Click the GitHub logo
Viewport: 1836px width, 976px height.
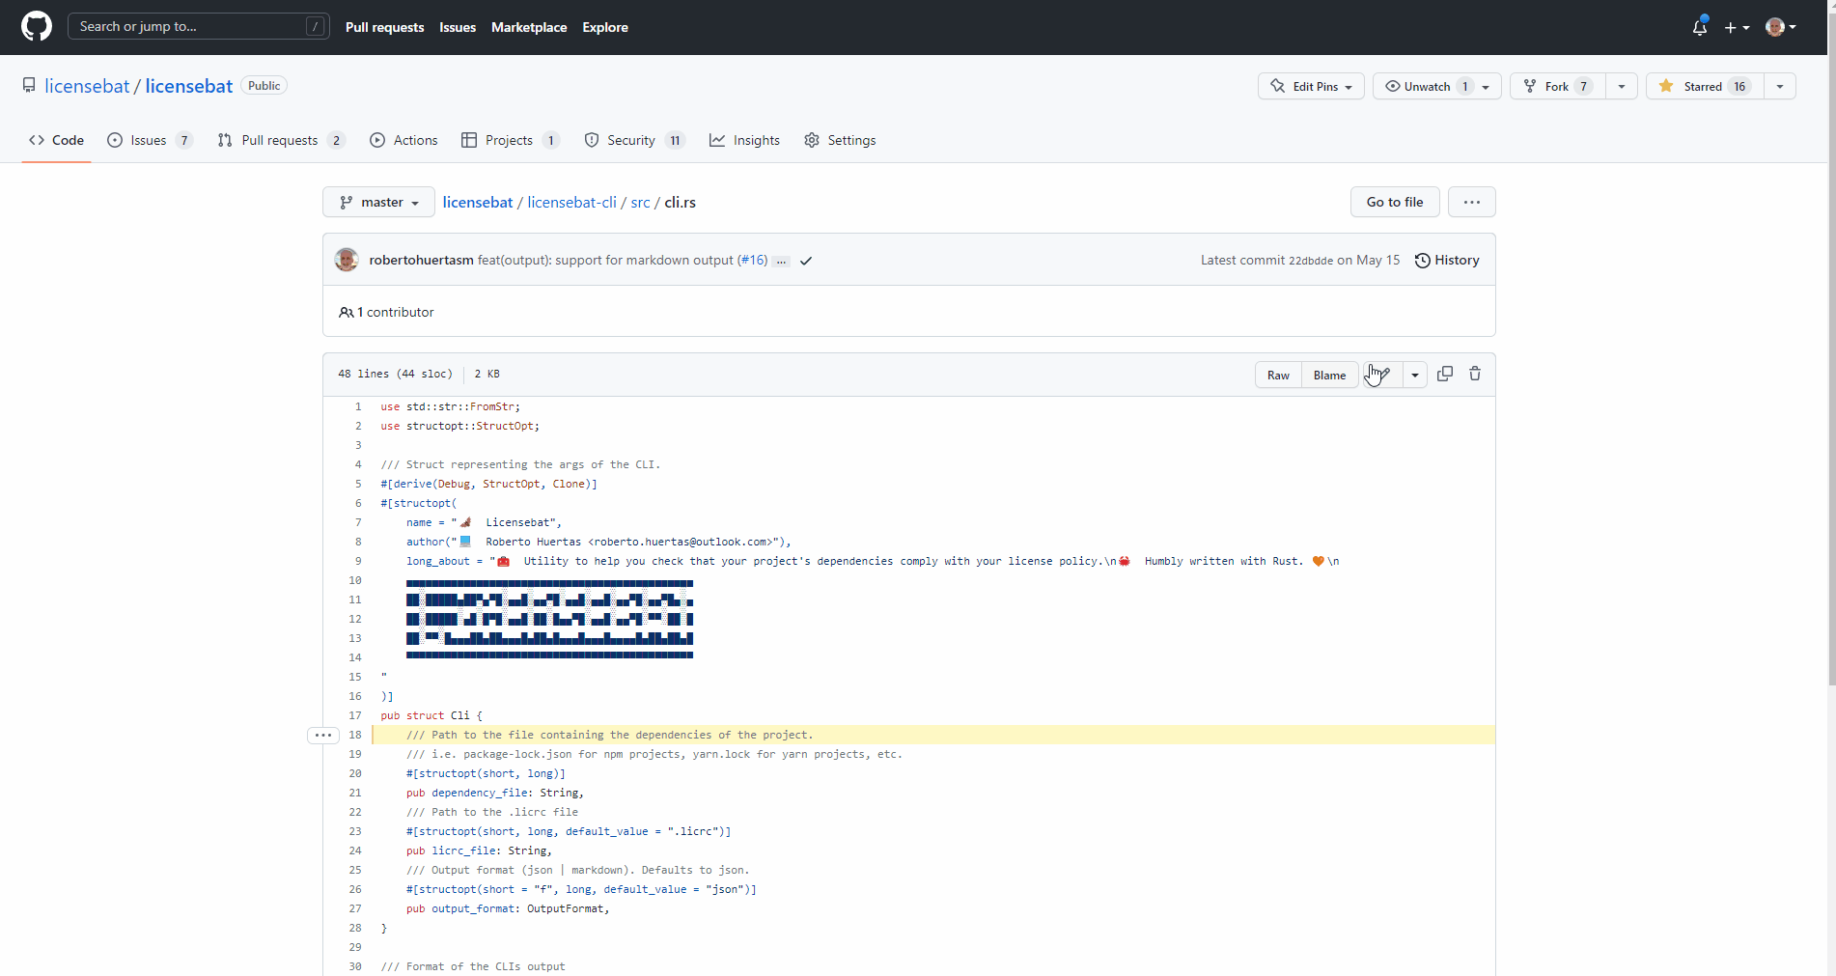click(x=36, y=26)
